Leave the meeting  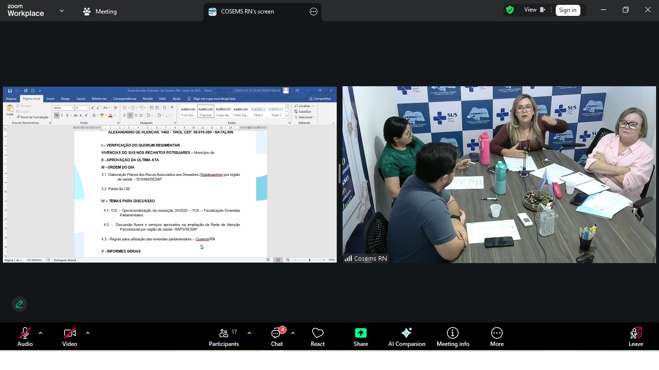coord(635,337)
